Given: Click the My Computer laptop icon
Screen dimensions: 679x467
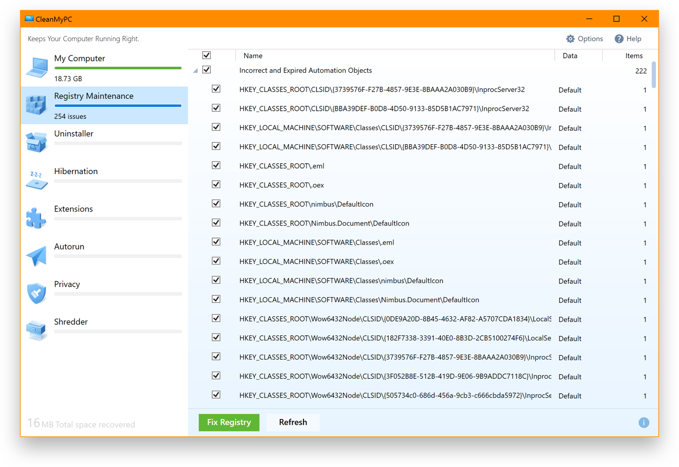Looking at the screenshot, I should click(36, 67).
